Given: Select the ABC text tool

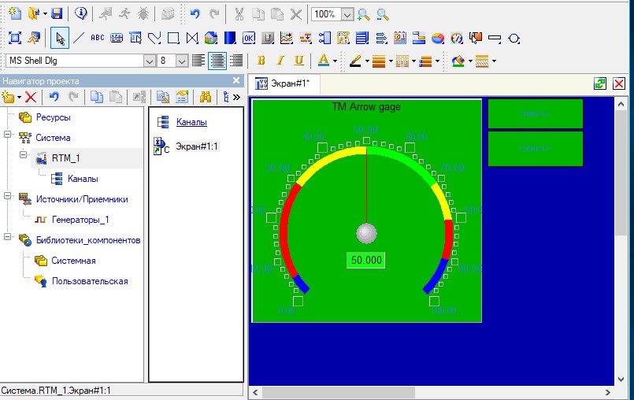Looking at the screenshot, I should tap(98, 37).
